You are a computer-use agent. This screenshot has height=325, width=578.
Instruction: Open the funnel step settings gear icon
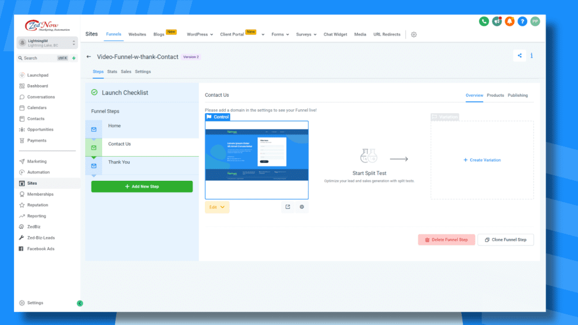click(x=302, y=207)
